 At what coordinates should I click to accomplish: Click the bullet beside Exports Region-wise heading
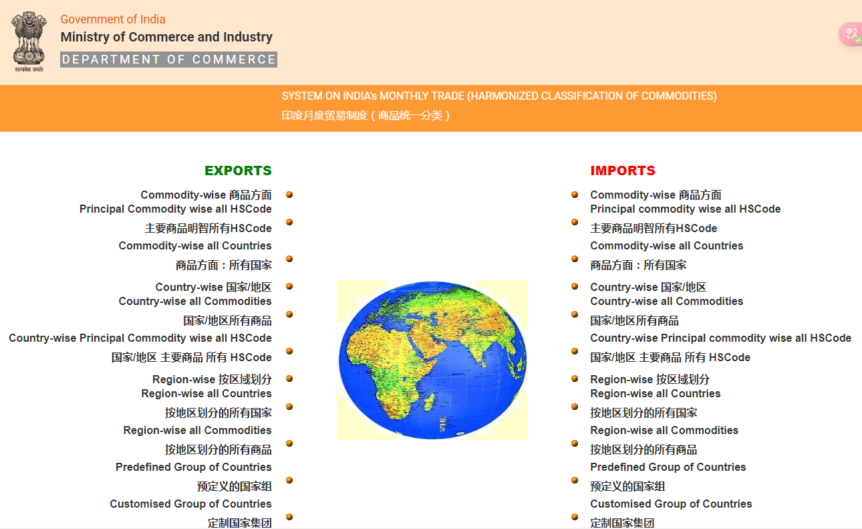(x=289, y=379)
